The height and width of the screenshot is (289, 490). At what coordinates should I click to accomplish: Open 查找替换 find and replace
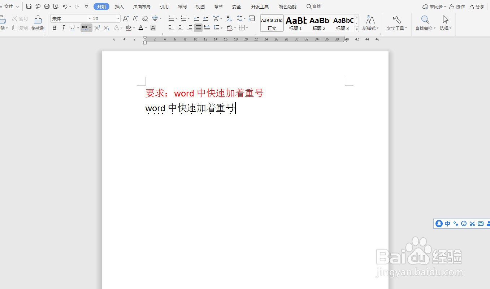point(425,23)
